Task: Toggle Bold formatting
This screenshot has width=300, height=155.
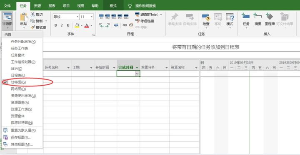Action: pos(56,25)
